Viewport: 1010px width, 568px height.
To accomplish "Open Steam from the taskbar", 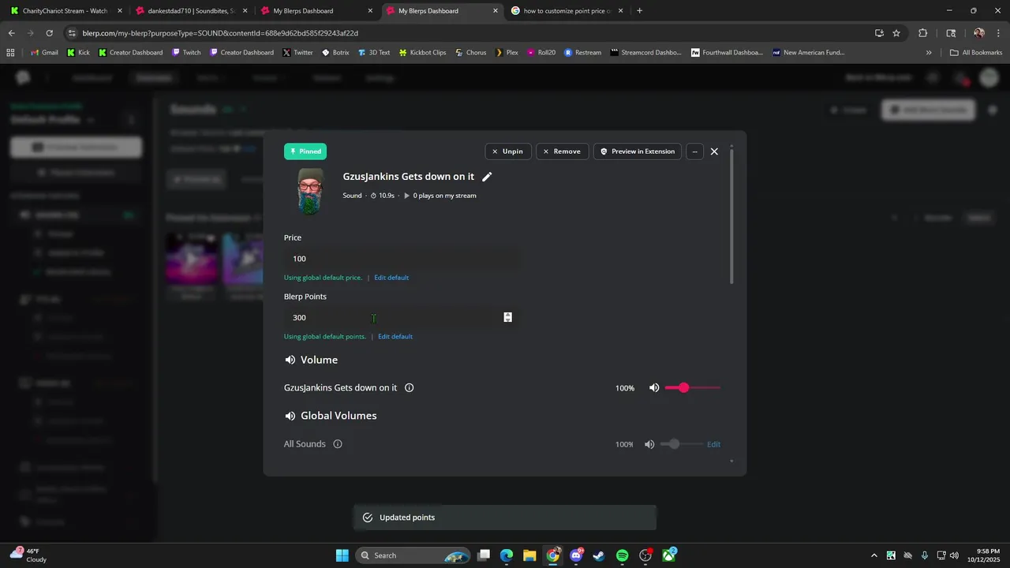I will [x=599, y=555].
